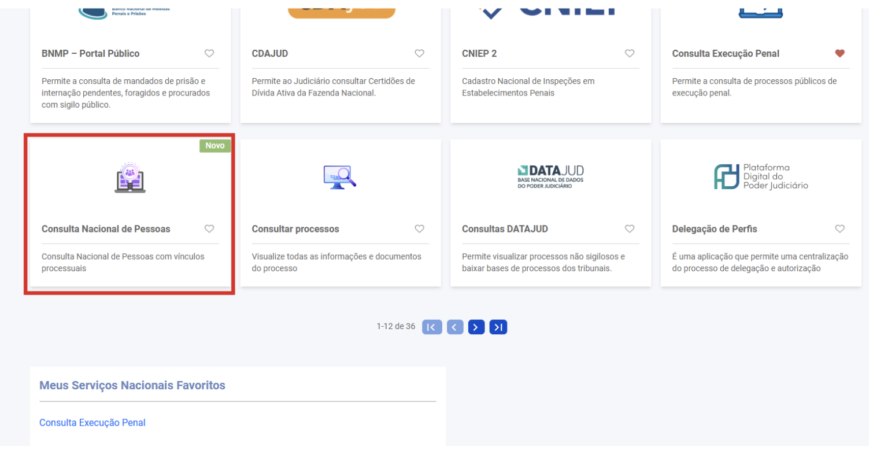This screenshot has width=873, height=476.
Task: Select the Consultar processos magnifier monitor icon
Action: (x=341, y=178)
